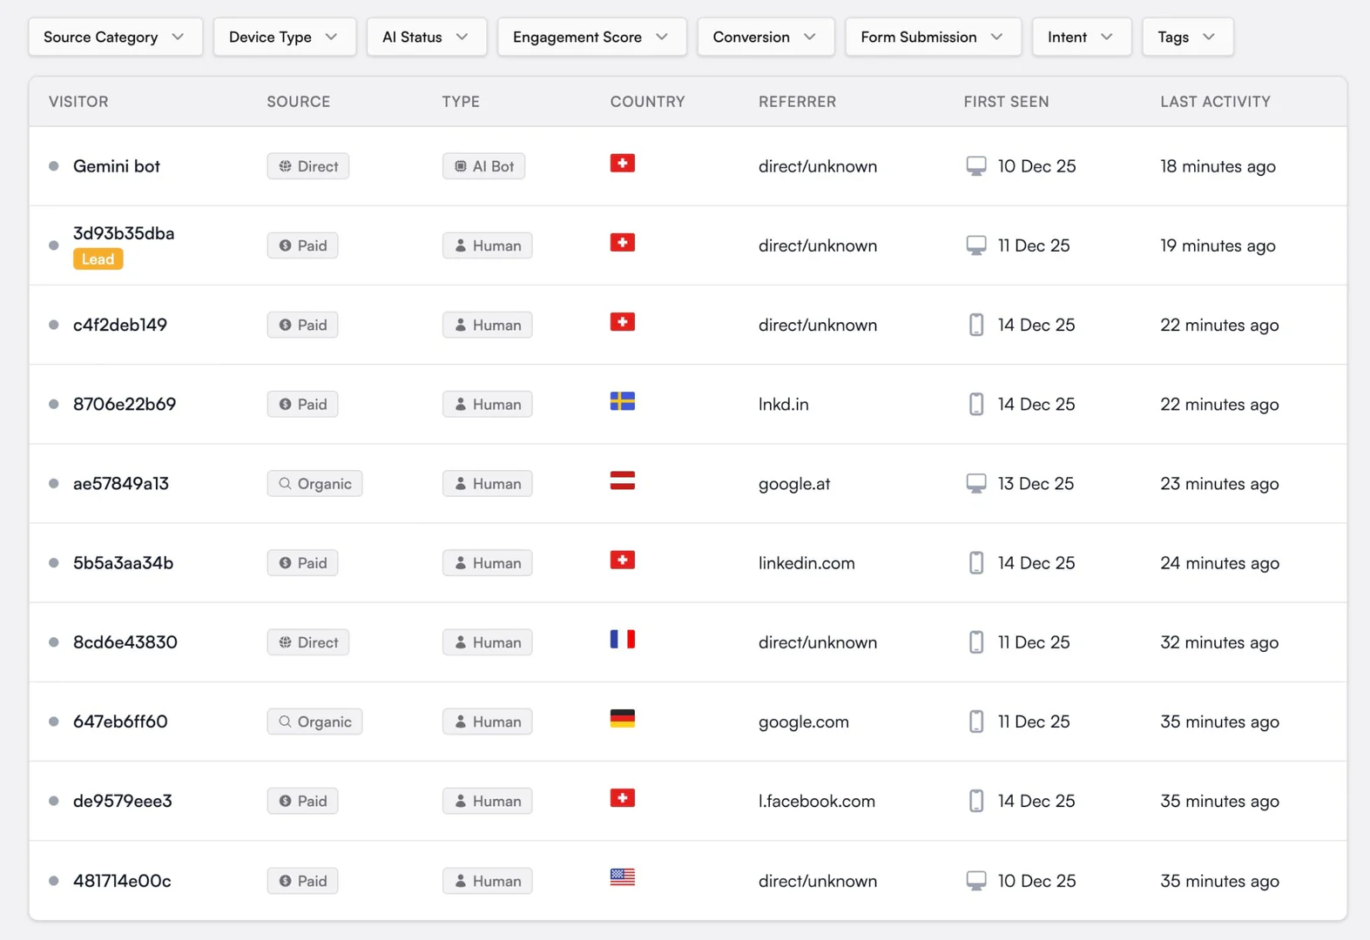The height and width of the screenshot is (940, 1370).
Task: Toggle the status indicator beside 8706e22b69
Action: click(53, 404)
